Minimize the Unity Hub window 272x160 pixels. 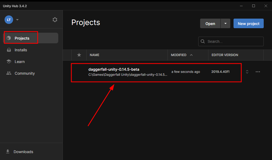(241, 6)
